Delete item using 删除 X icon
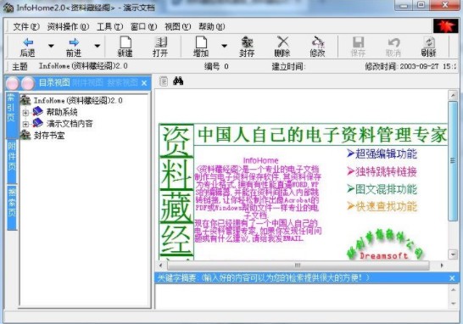The image size is (463, 324). coord(282,47)
